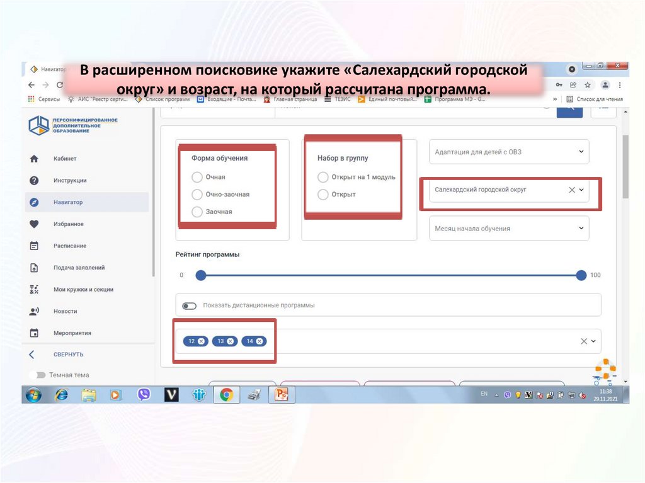Open Chrome profile avatar icon

coord(605,85)
